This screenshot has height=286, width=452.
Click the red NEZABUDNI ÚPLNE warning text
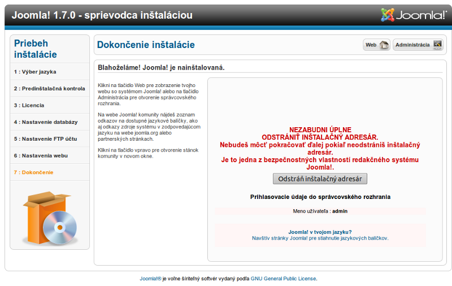(x=320, y=148)
